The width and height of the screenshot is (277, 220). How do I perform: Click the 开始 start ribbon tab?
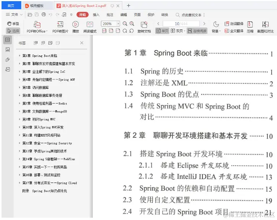point(83,15)
